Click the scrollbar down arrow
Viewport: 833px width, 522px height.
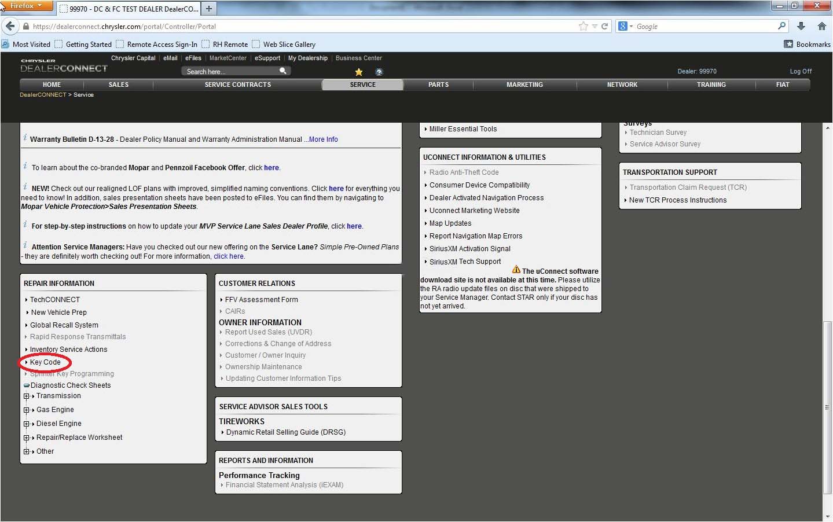[827, 516]
